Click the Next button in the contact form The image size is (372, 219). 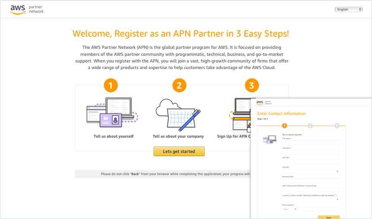329,217
